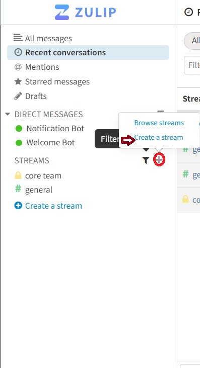Open All messages view
The image size is (200, 368).
[x=48, y=38]
